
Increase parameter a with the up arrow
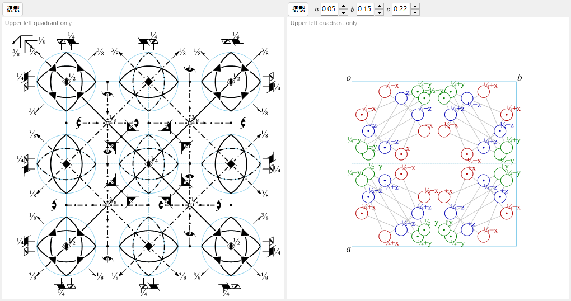pyautogui.click(x=343, y=6)
